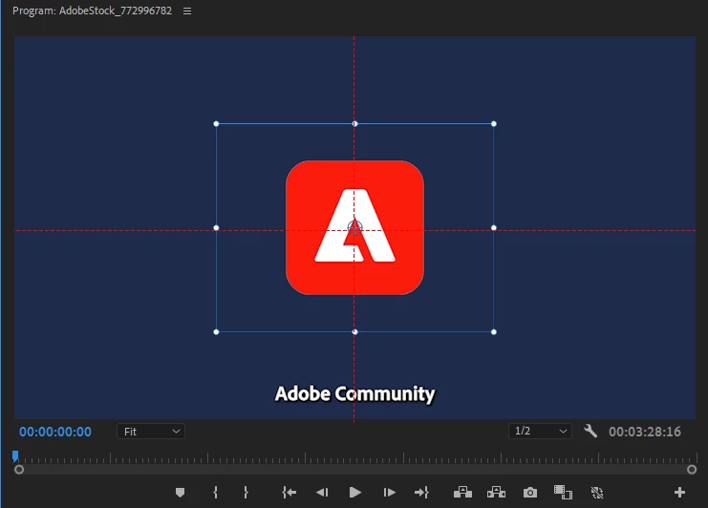Viewport: 708px width, 508px height.
Task: Open the Program monitor panel menu
Action: (x=187, y=11)
